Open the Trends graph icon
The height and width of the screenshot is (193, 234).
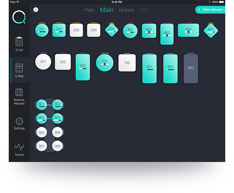[x=19, y=147]
